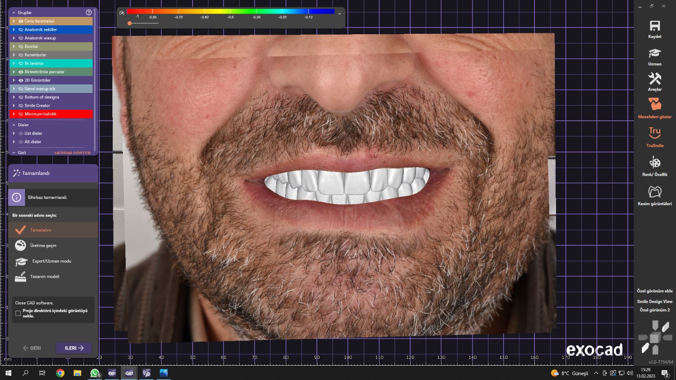The image size is (676, 380).
Task: Open the TruSmile rendering icon
Action: [x=654, y=133]
